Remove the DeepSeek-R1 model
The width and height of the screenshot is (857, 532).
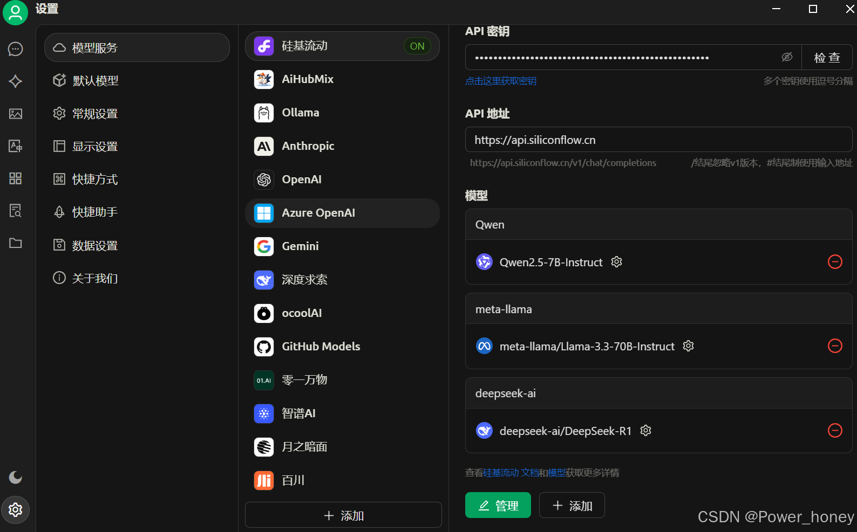click(835, 431)
